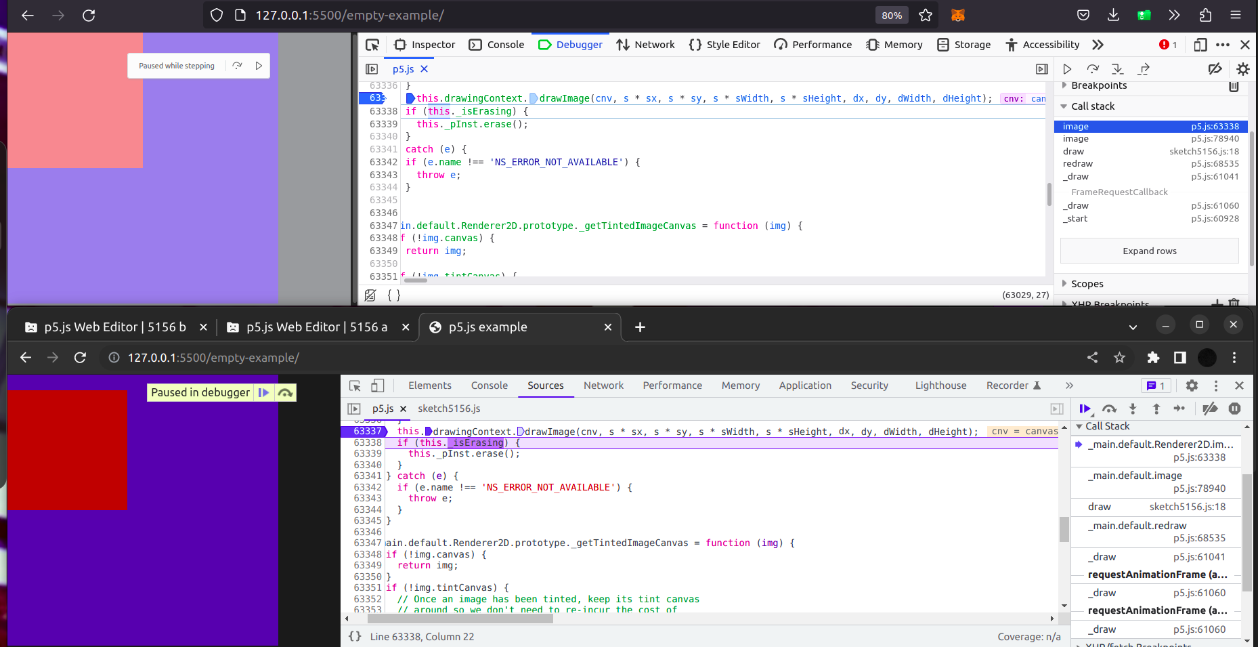Reload page in Chrome window
This screenshot has width=1258, height=647.
[x=80, y=358]
